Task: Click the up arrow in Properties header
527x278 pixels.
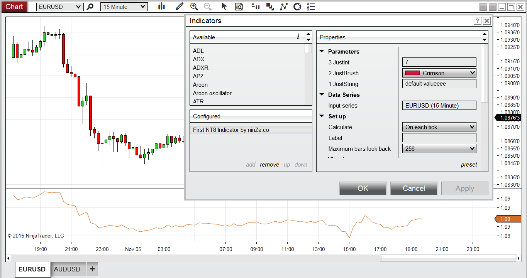Action: point(484,34)
